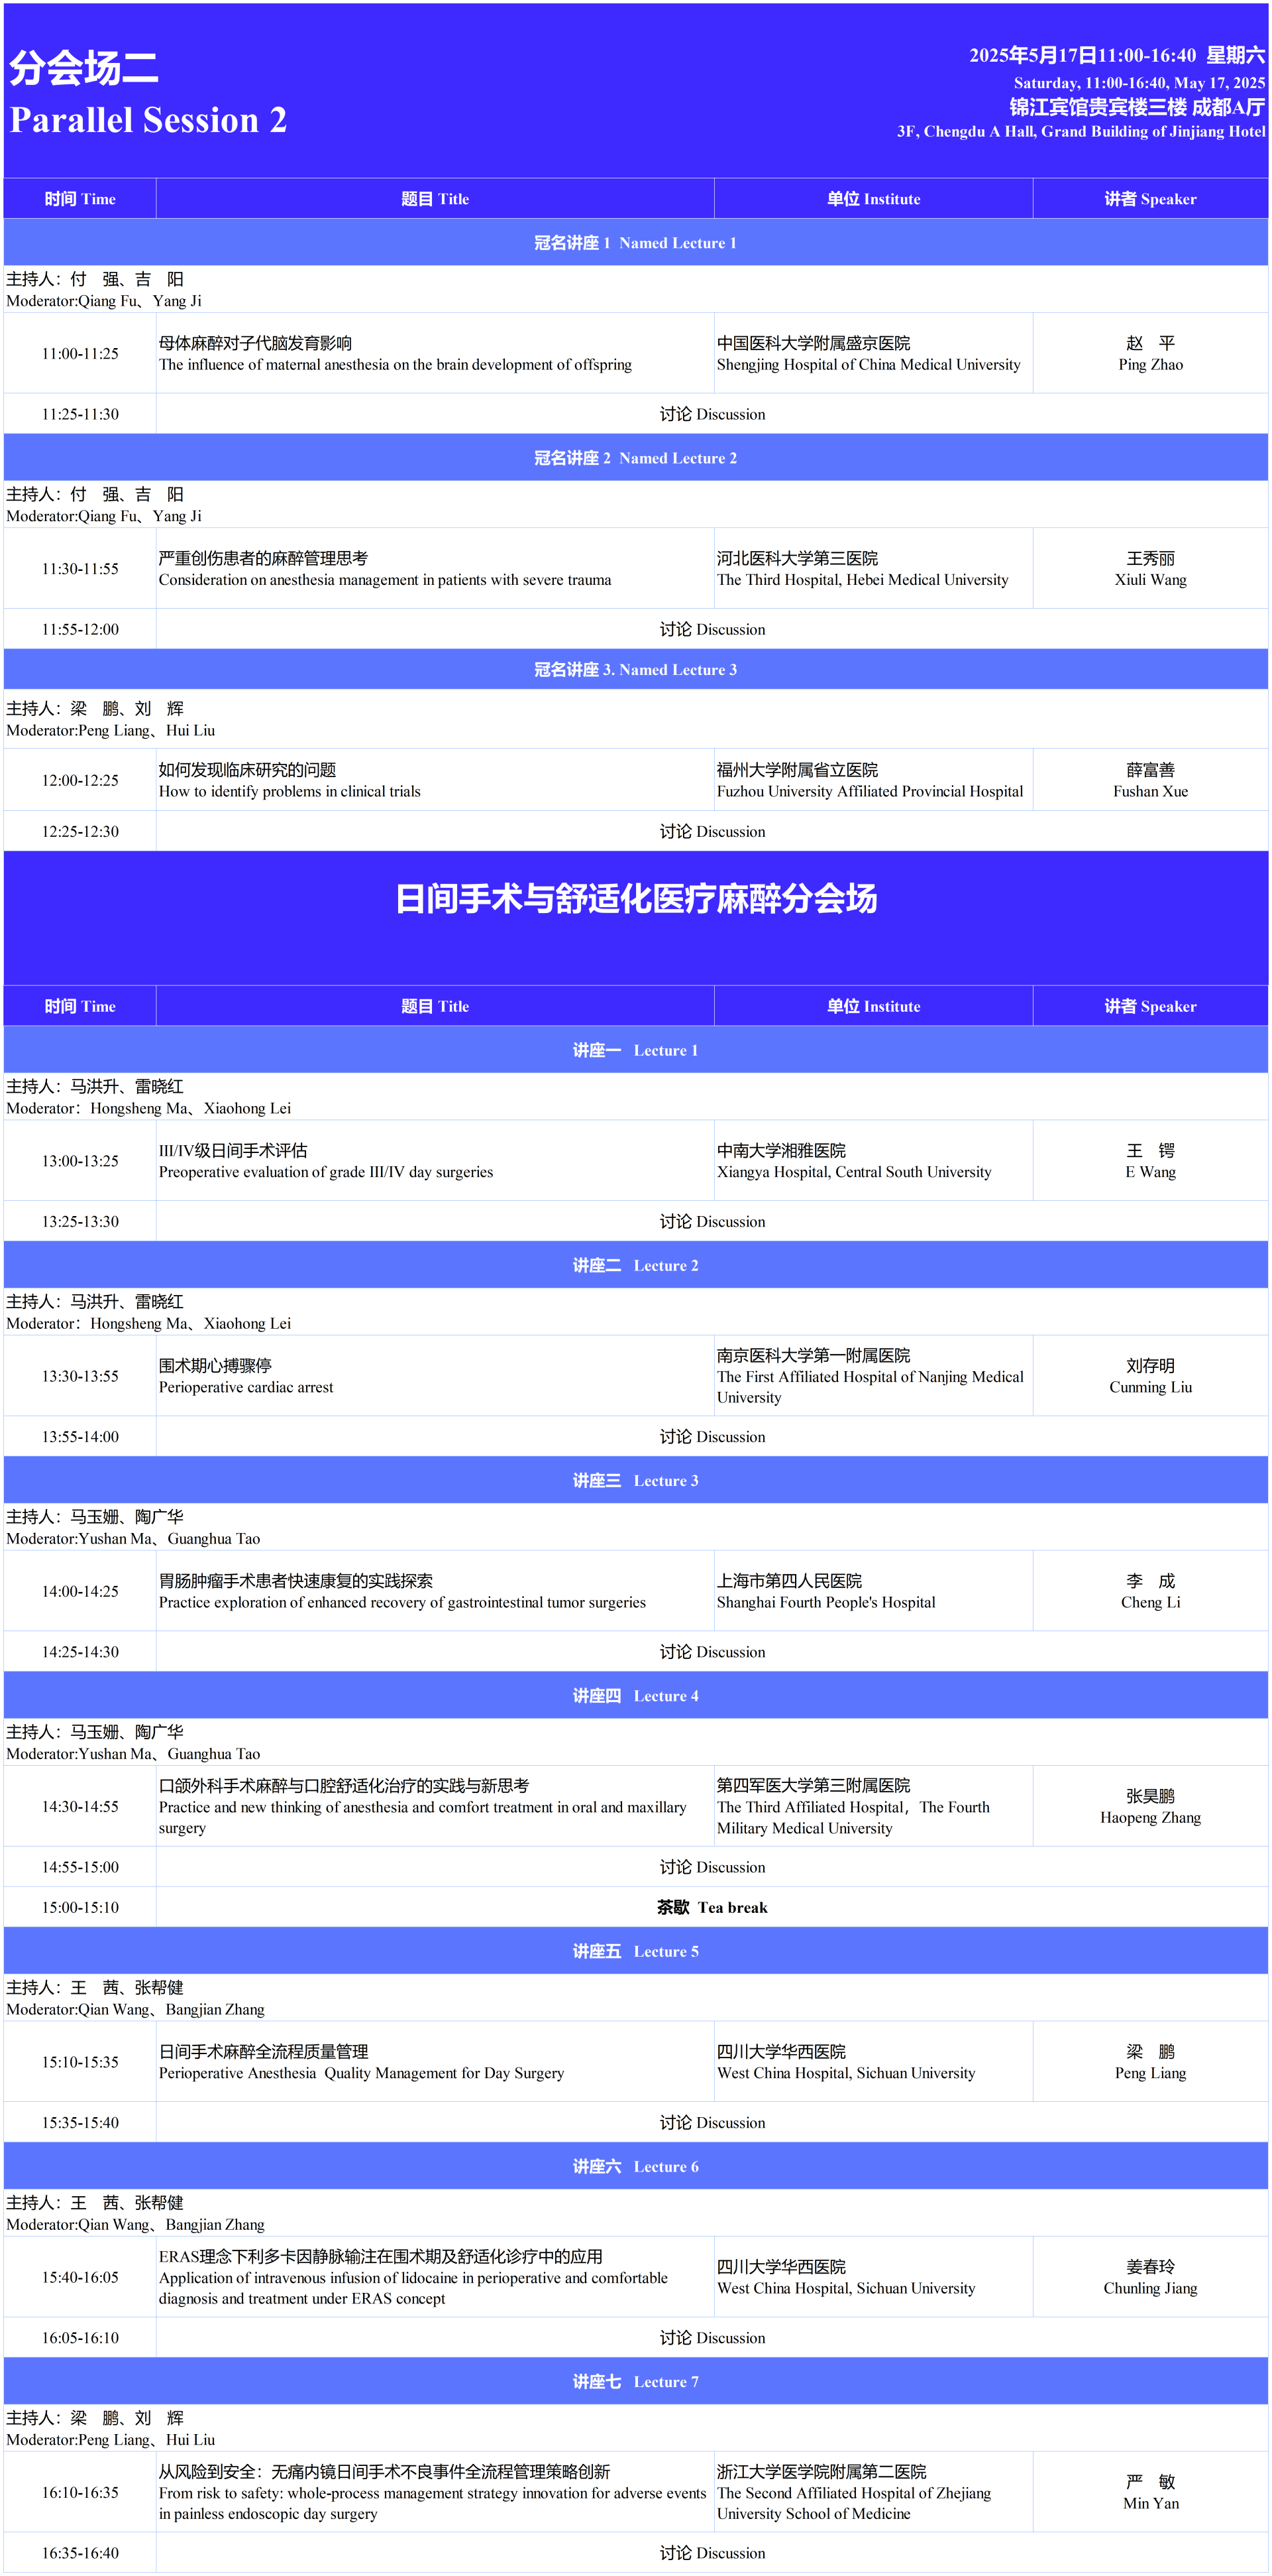
Task: Click the 'Perioperative cardiac arrest' title
Action: pyautogui.click(x=246, y=1387)
